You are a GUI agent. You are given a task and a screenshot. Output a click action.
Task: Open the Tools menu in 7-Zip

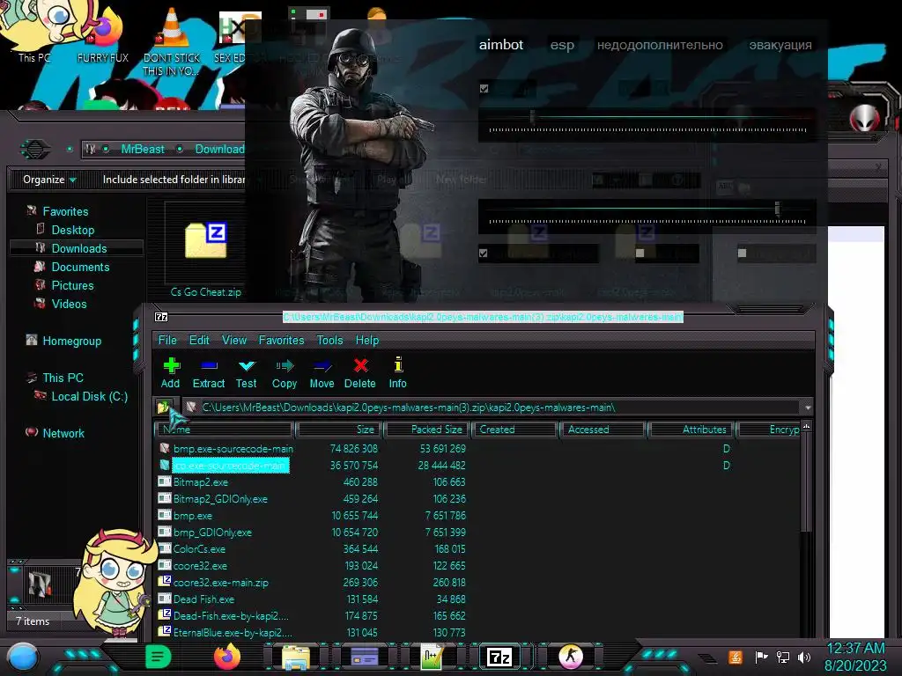coord(329,341)
